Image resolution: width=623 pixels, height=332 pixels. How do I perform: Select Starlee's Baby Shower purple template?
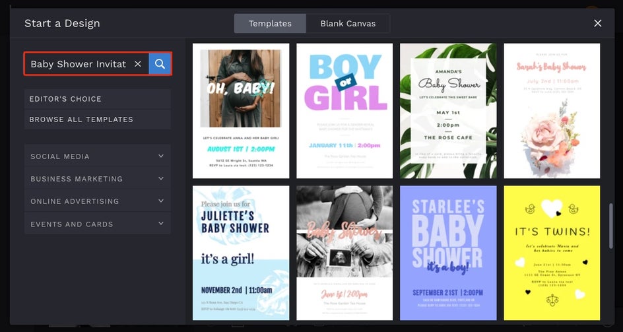pyautogui.click(x=448, y=253)
